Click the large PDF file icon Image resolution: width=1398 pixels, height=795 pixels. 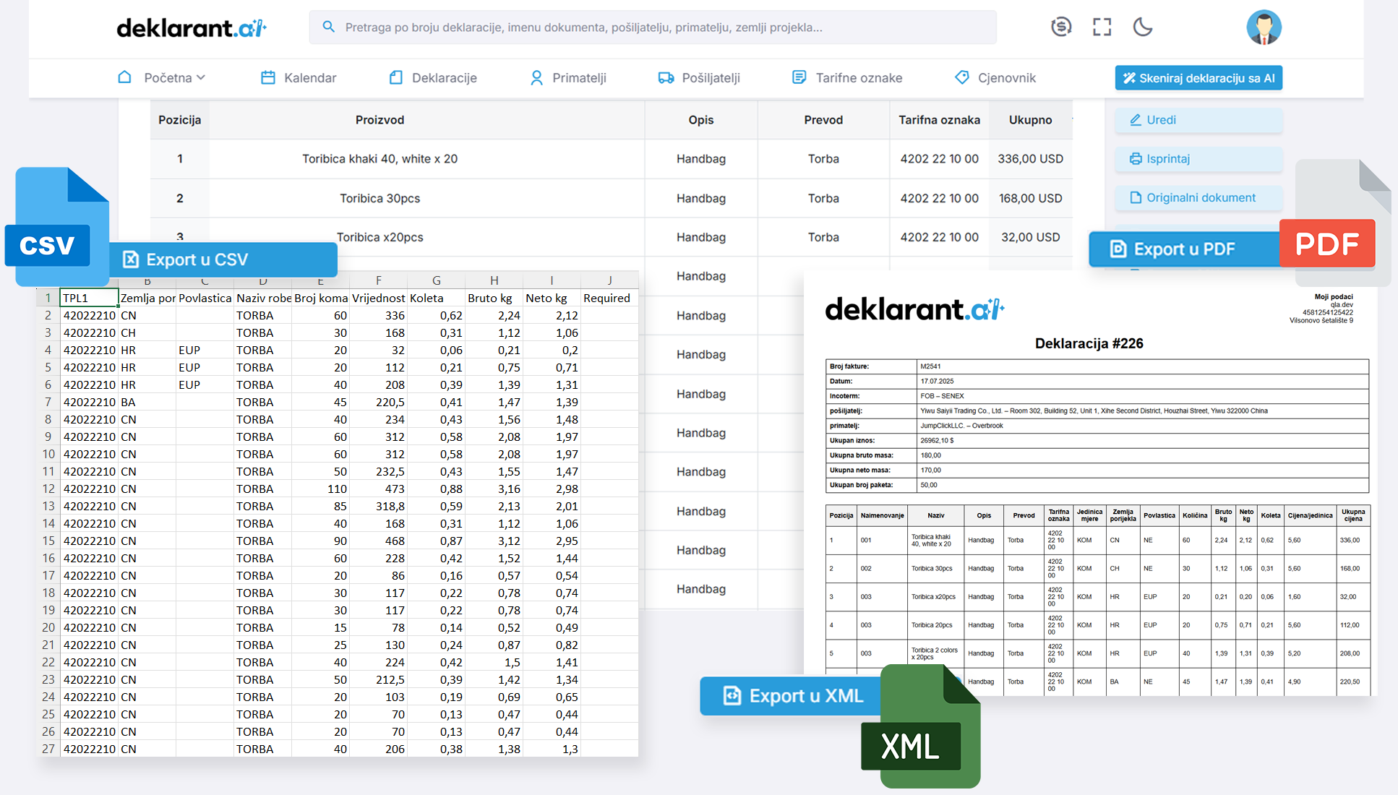(x=1336, y=230)
